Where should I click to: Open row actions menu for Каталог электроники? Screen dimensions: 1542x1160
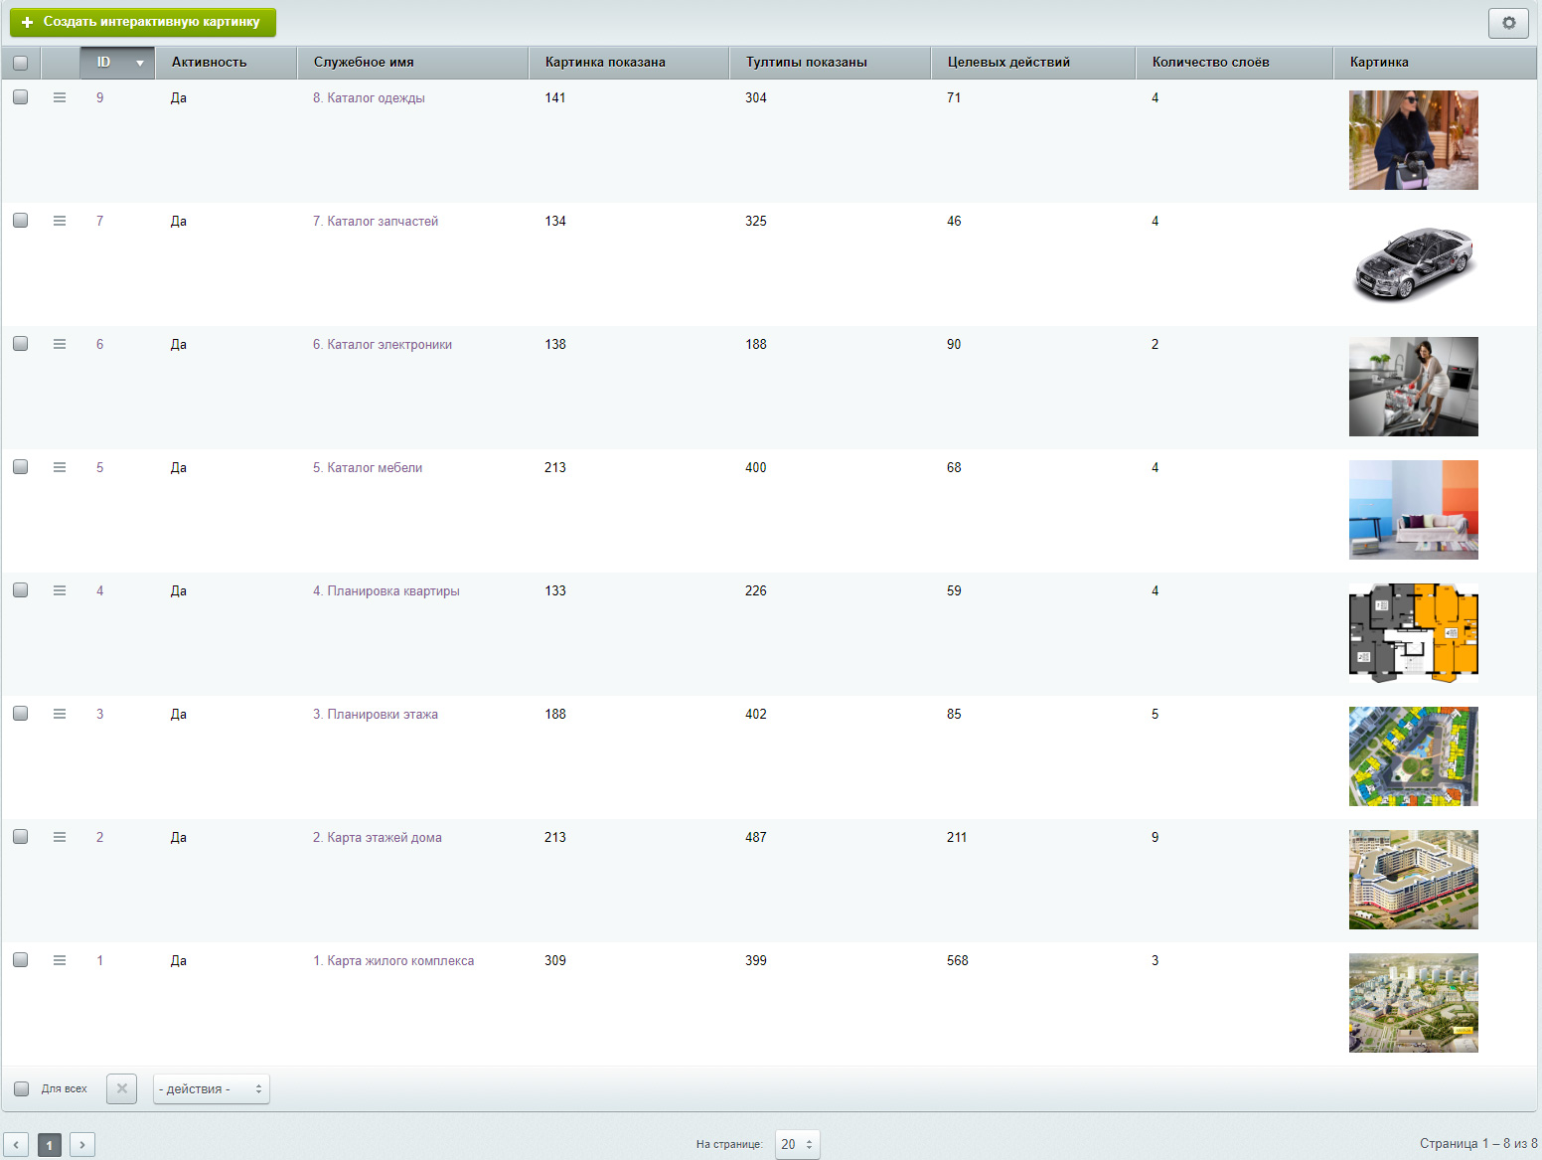tap(60, 344)
